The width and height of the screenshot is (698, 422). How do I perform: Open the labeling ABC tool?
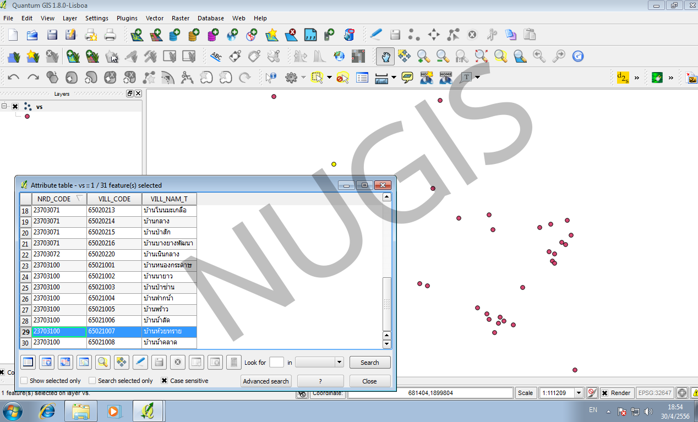(x=216, y=56)
